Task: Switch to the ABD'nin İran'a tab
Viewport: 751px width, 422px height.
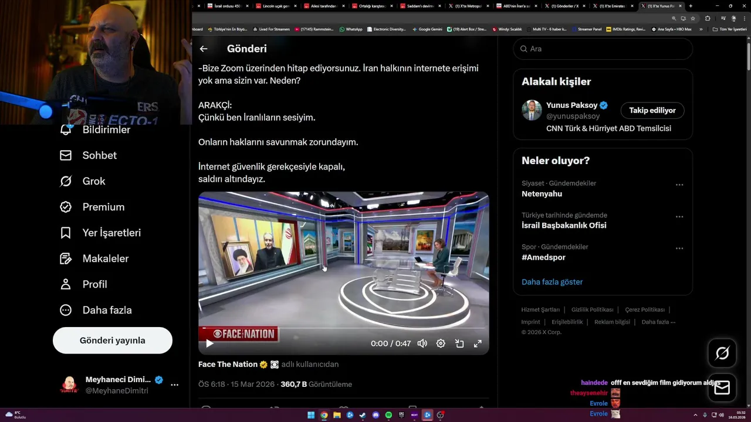Action: tap(516, 6)
